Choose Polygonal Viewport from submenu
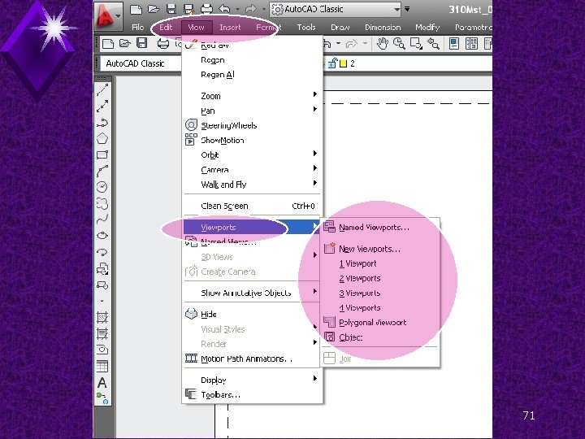Image resolution: width=585 pixels, height=439 pixels. 380,323
